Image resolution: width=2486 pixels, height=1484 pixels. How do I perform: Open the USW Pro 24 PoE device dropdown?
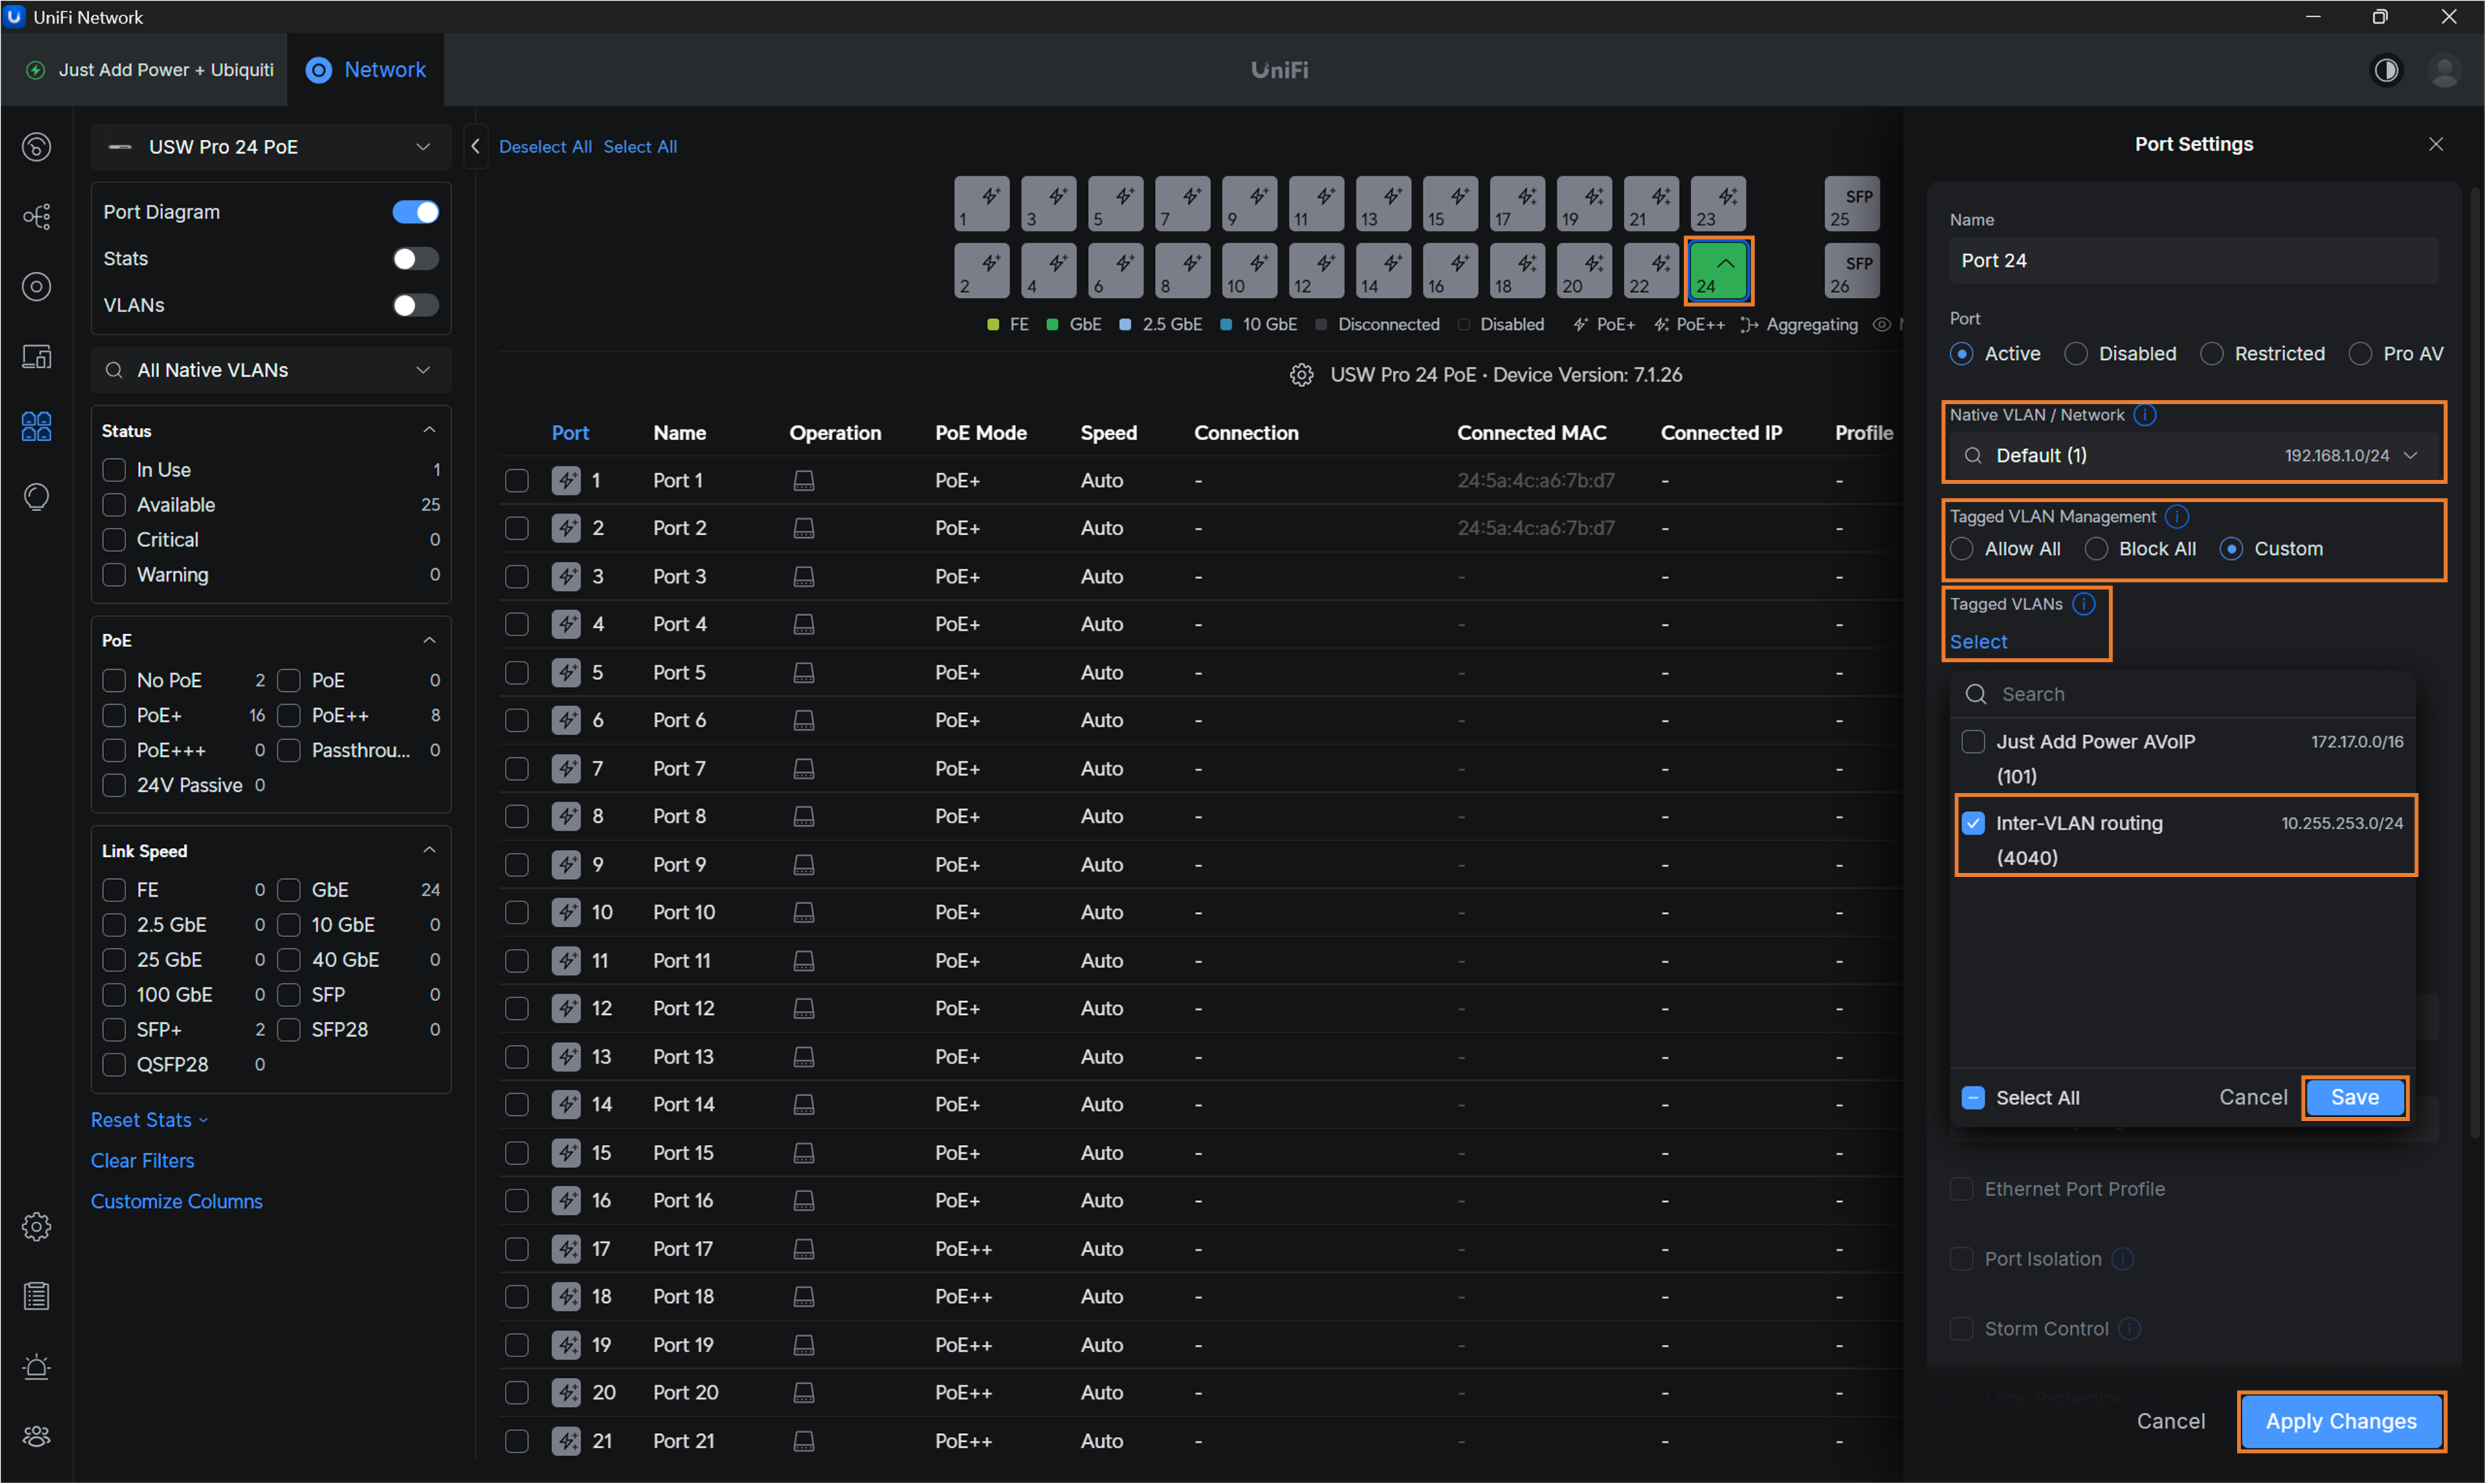pyautogui.click(x=270, y=147)
